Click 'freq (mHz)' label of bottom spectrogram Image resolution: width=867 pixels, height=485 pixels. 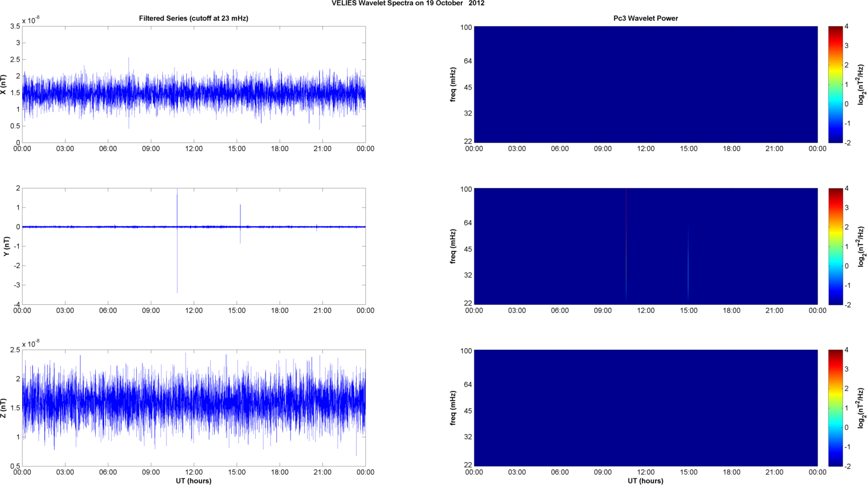453,408
